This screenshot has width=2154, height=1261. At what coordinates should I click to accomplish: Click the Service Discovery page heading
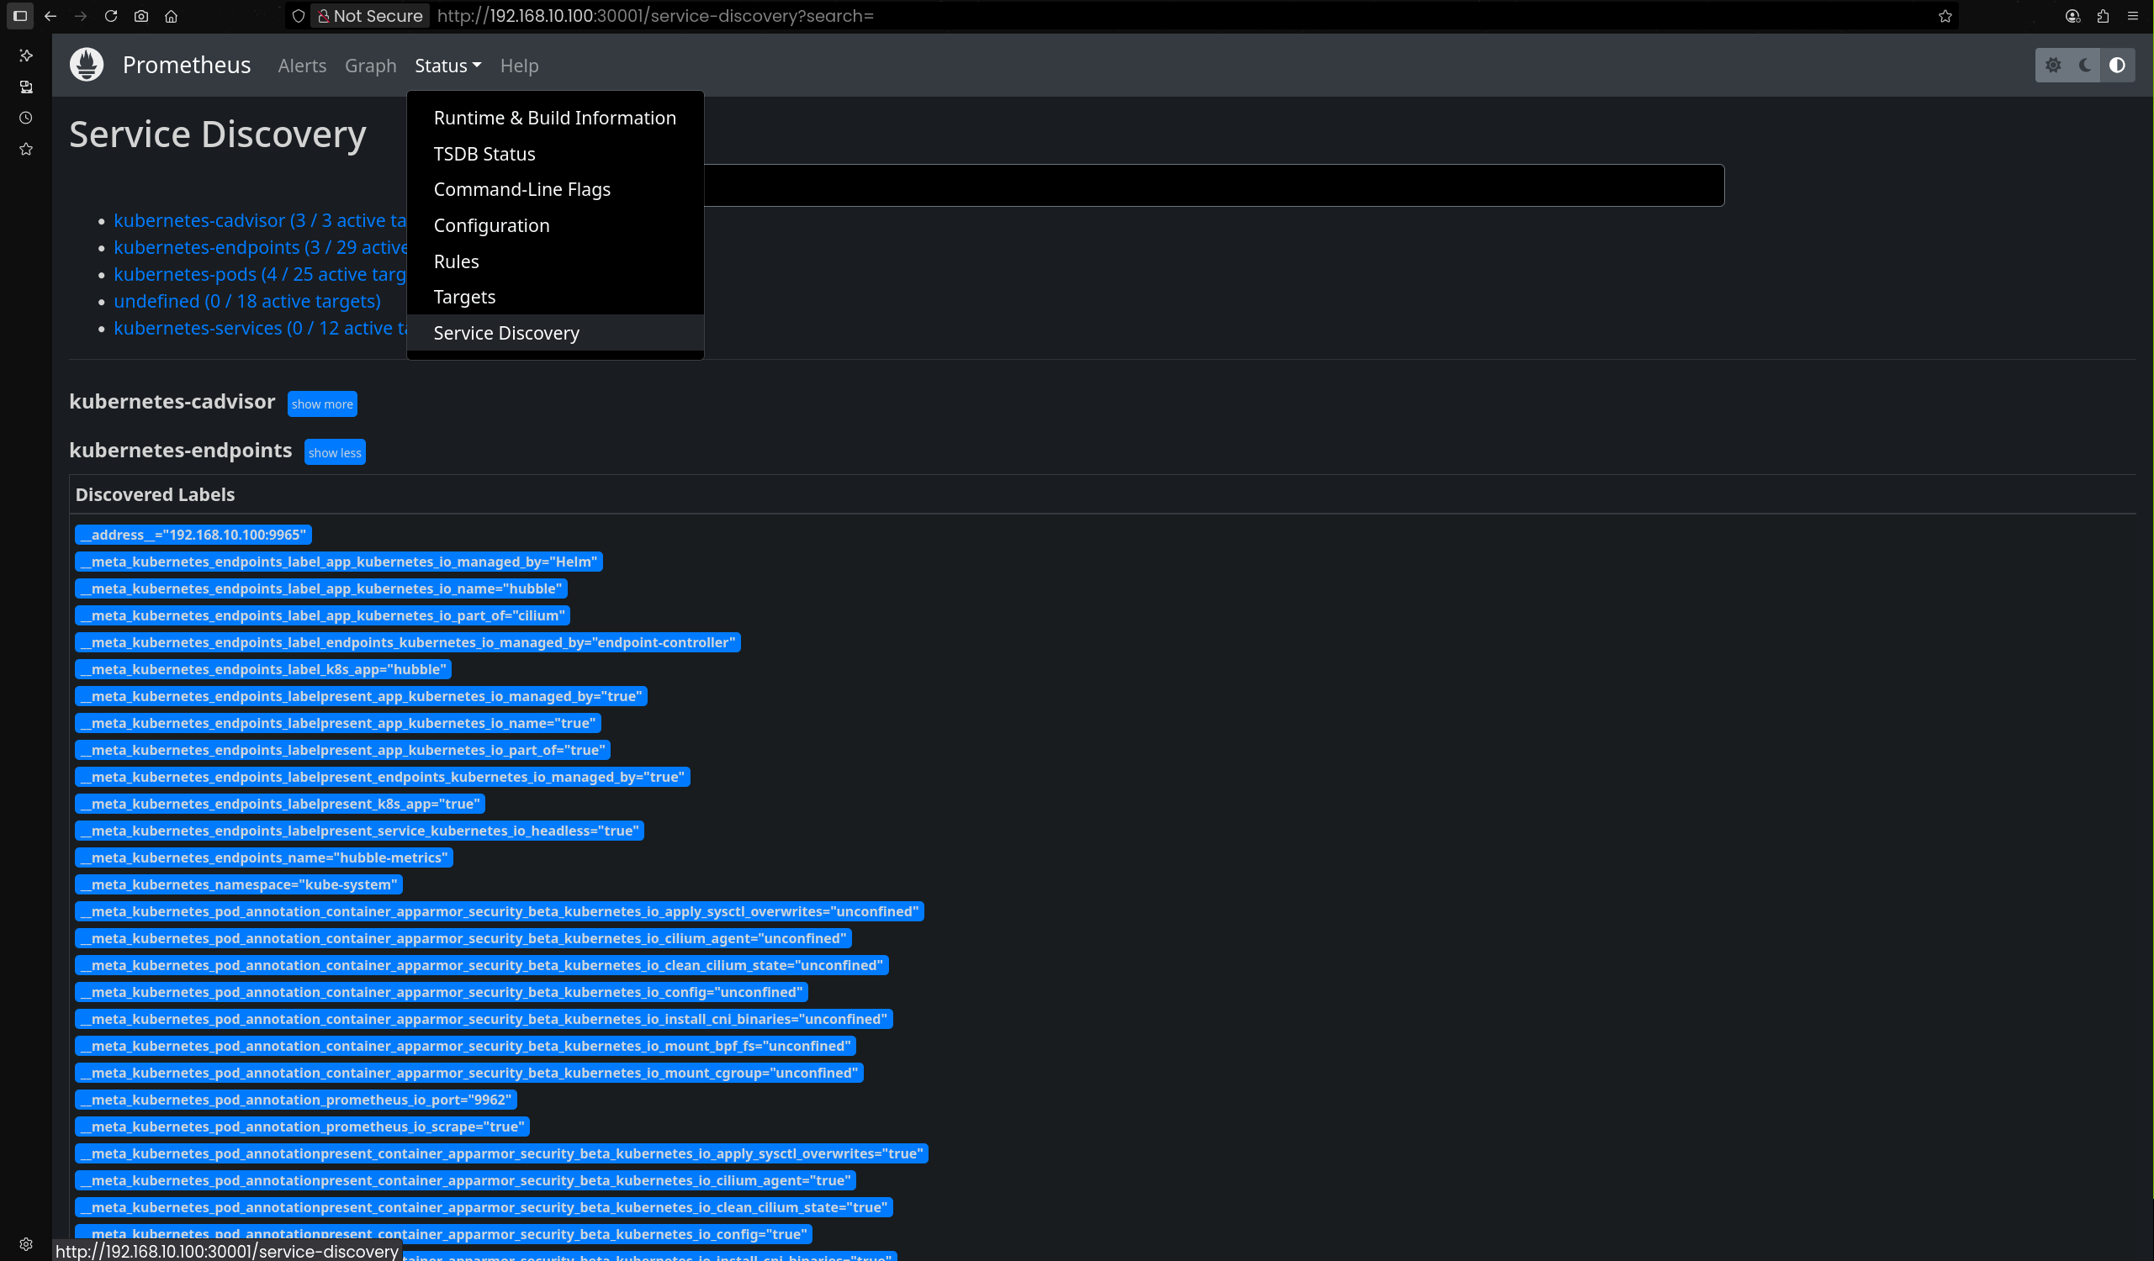pyautogui.click(x=218, y=135)
